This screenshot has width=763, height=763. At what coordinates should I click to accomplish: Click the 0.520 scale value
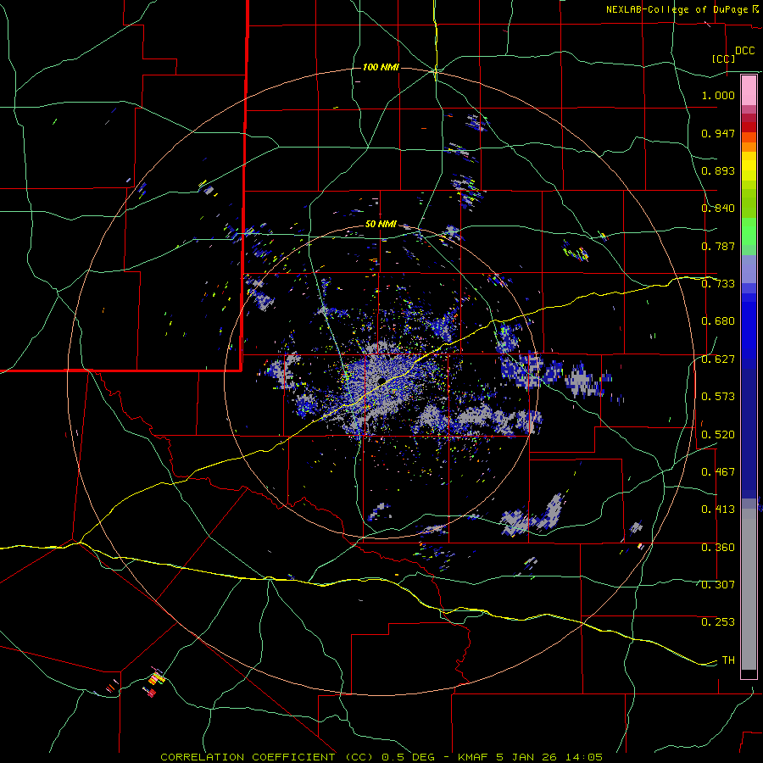(718, 435)
